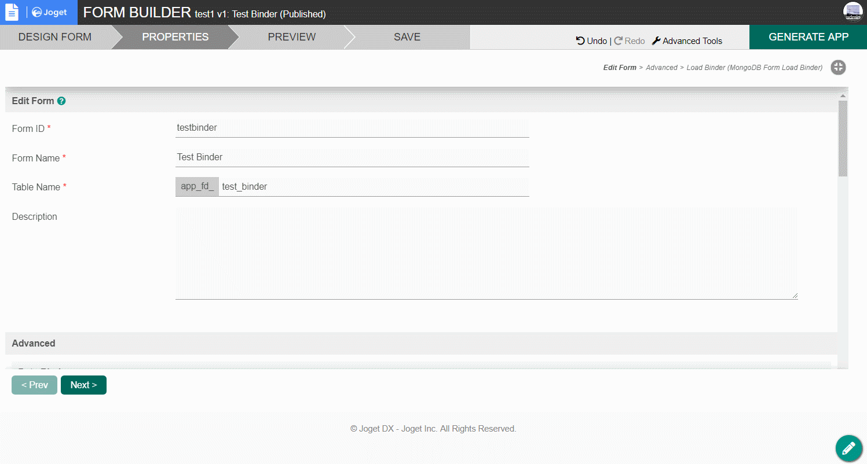Go to the Preview step
Image resolution: width=867 pixels, height=464 pixels.
pos(292,37)
